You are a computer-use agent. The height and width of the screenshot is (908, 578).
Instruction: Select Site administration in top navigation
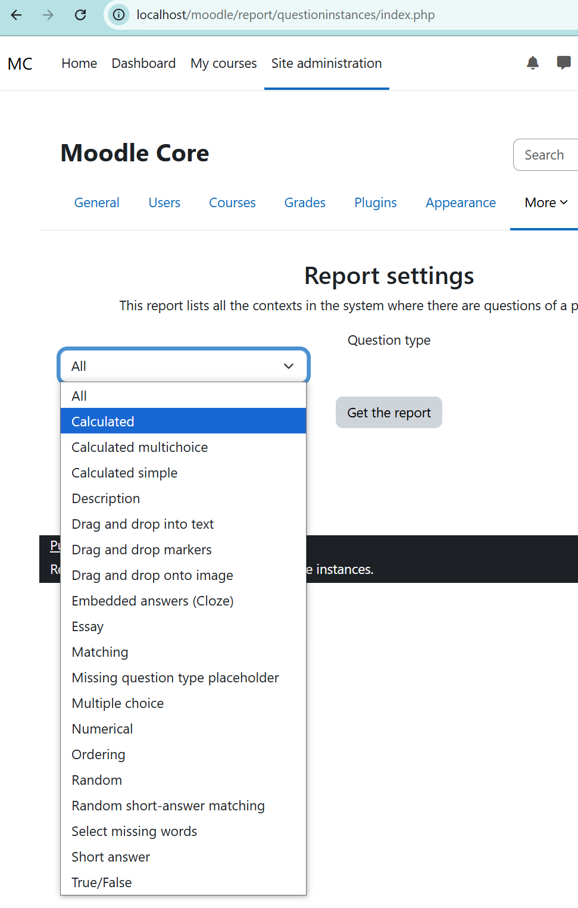(x=327, y=63)
